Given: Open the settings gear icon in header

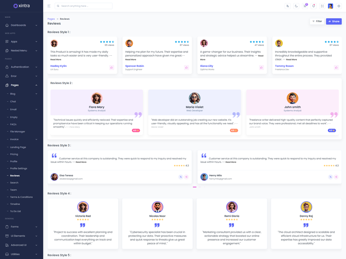Looking at the screenshot, I should 339,6.
